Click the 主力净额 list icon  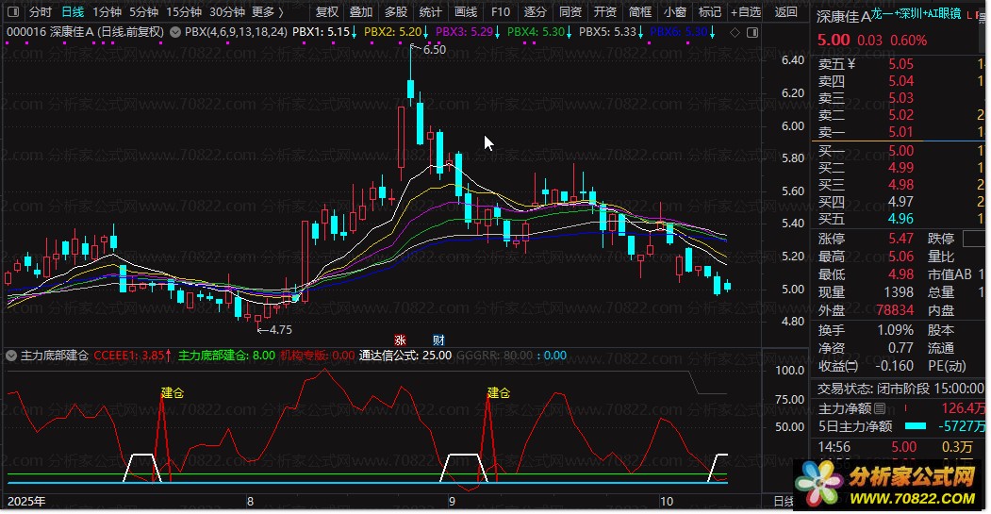click(x=880, y=408)
